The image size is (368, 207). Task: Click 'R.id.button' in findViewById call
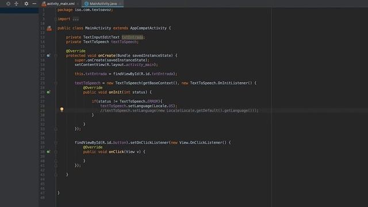coord(114,143)
